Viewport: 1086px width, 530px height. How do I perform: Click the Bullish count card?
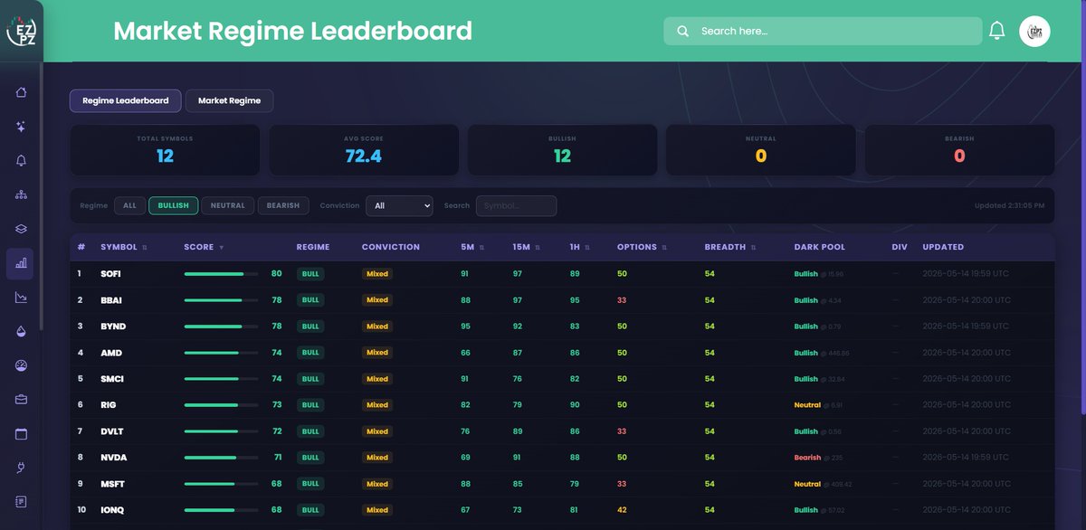pos(562,150)
